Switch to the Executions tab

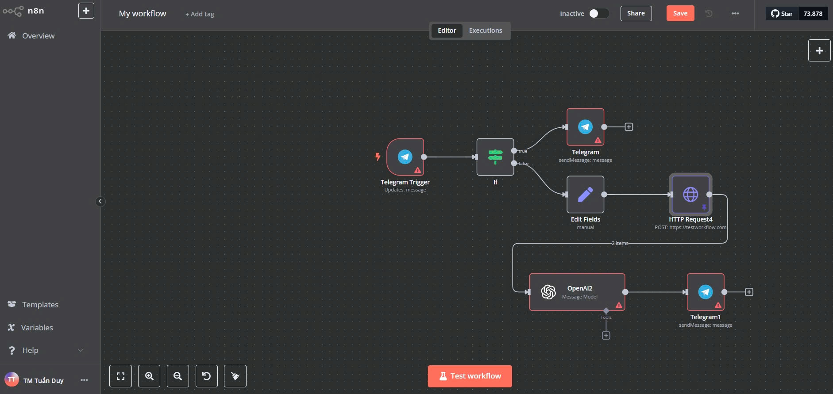tap(486, 31)
